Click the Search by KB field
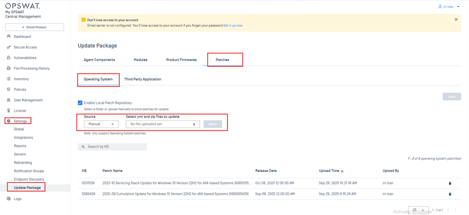 pyautogui.click(x=112, y=147)
